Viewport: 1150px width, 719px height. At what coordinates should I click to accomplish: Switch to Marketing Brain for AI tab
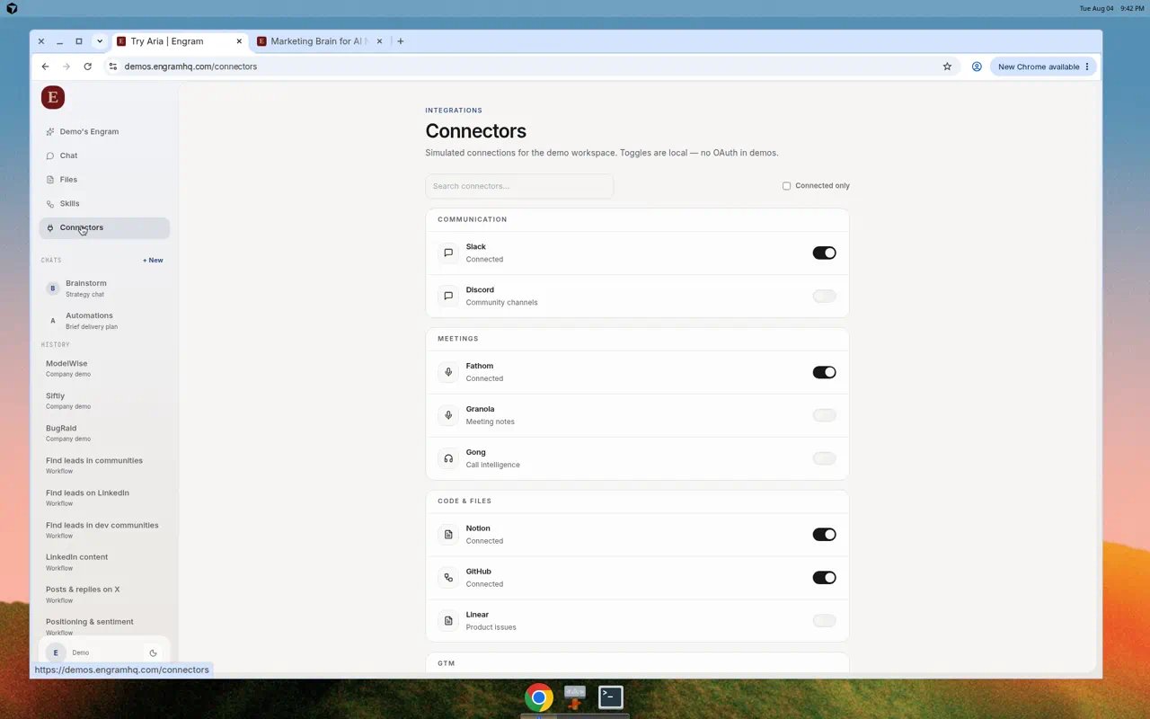click(x=320, y=41)
